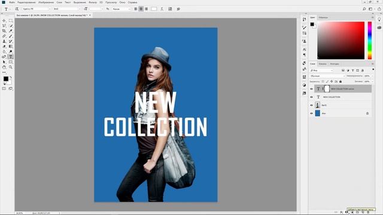The image size is (383, 215).
Task: Click the toolbar foreground color swatch
Action: [x=6, y=79]
